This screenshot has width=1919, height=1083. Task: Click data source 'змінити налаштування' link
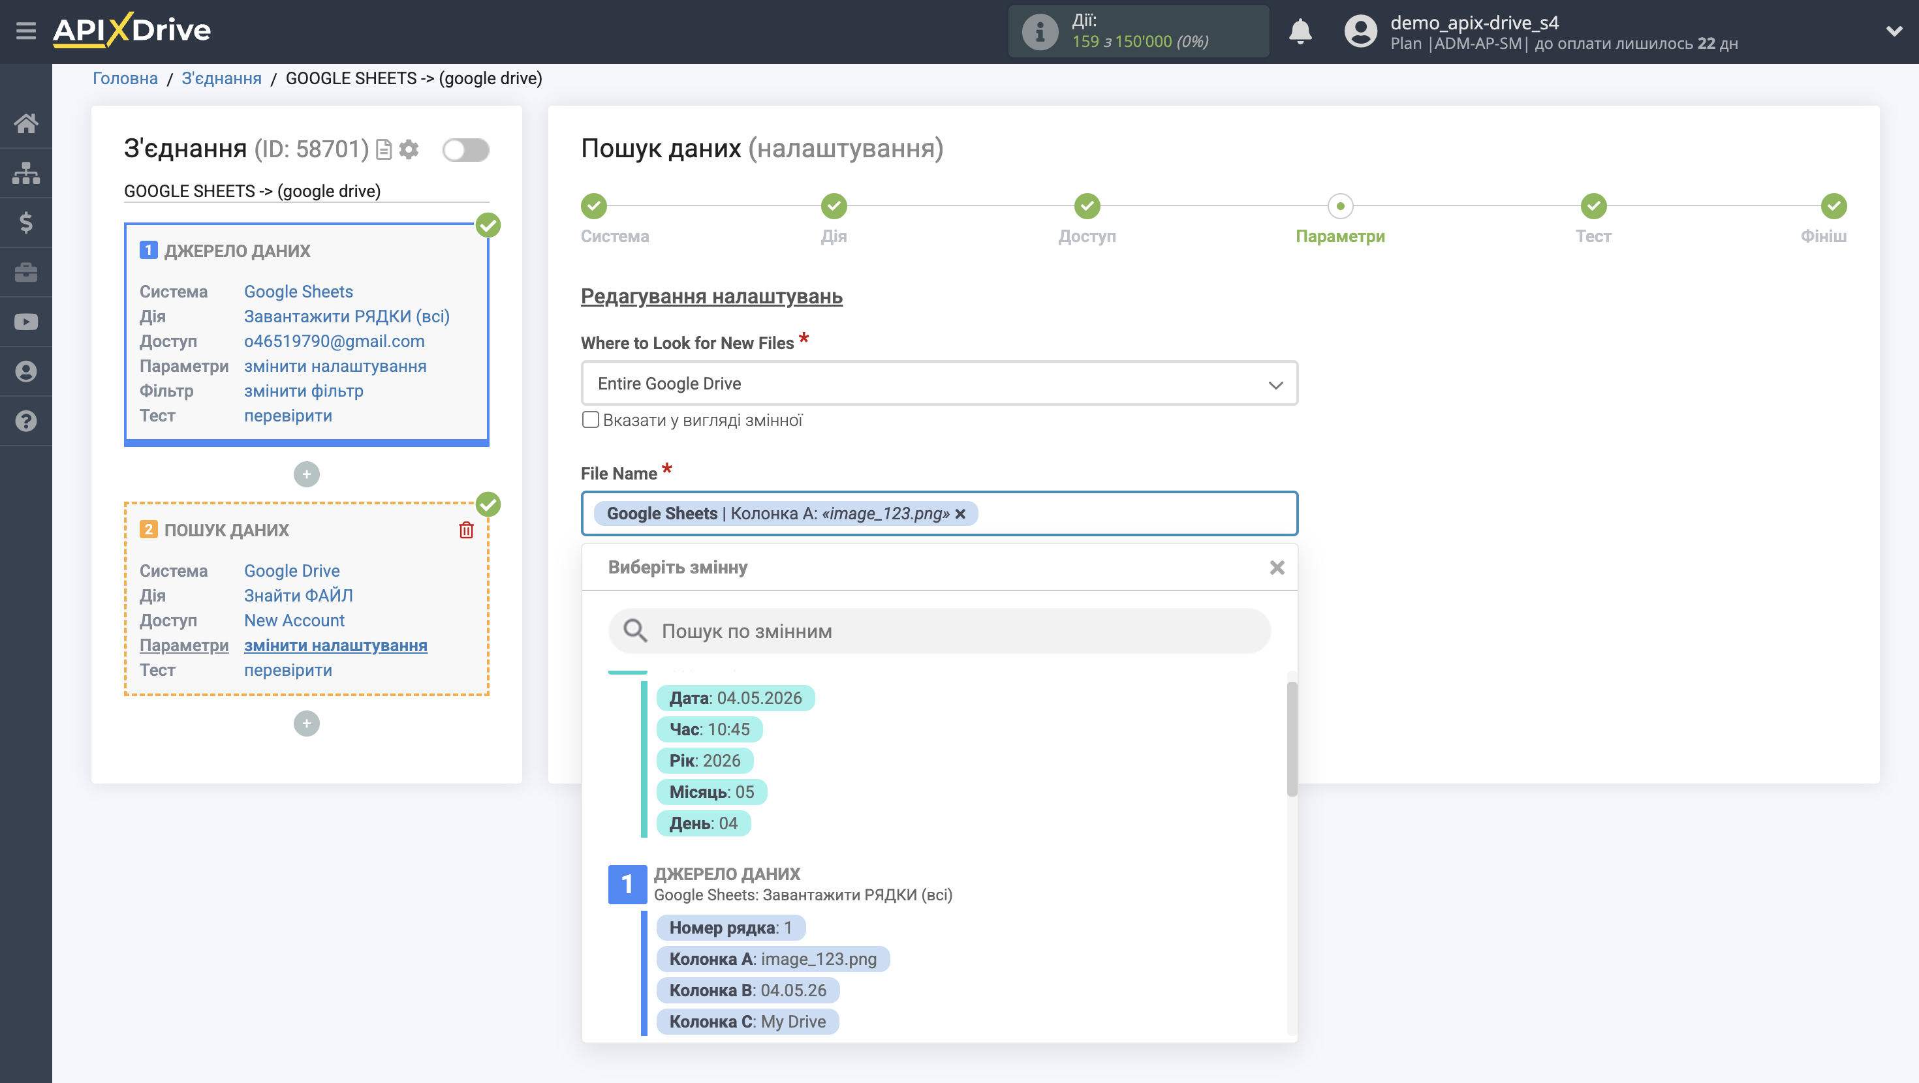click(x=335, y=367)
